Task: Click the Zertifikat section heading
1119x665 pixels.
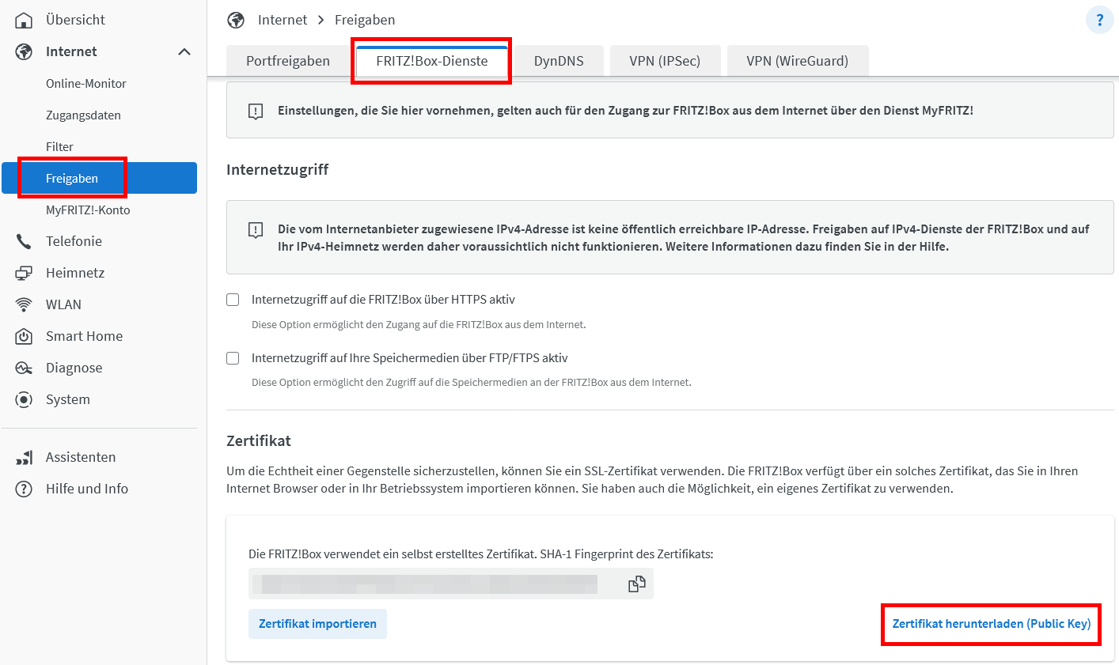Action: click(259, 440)
